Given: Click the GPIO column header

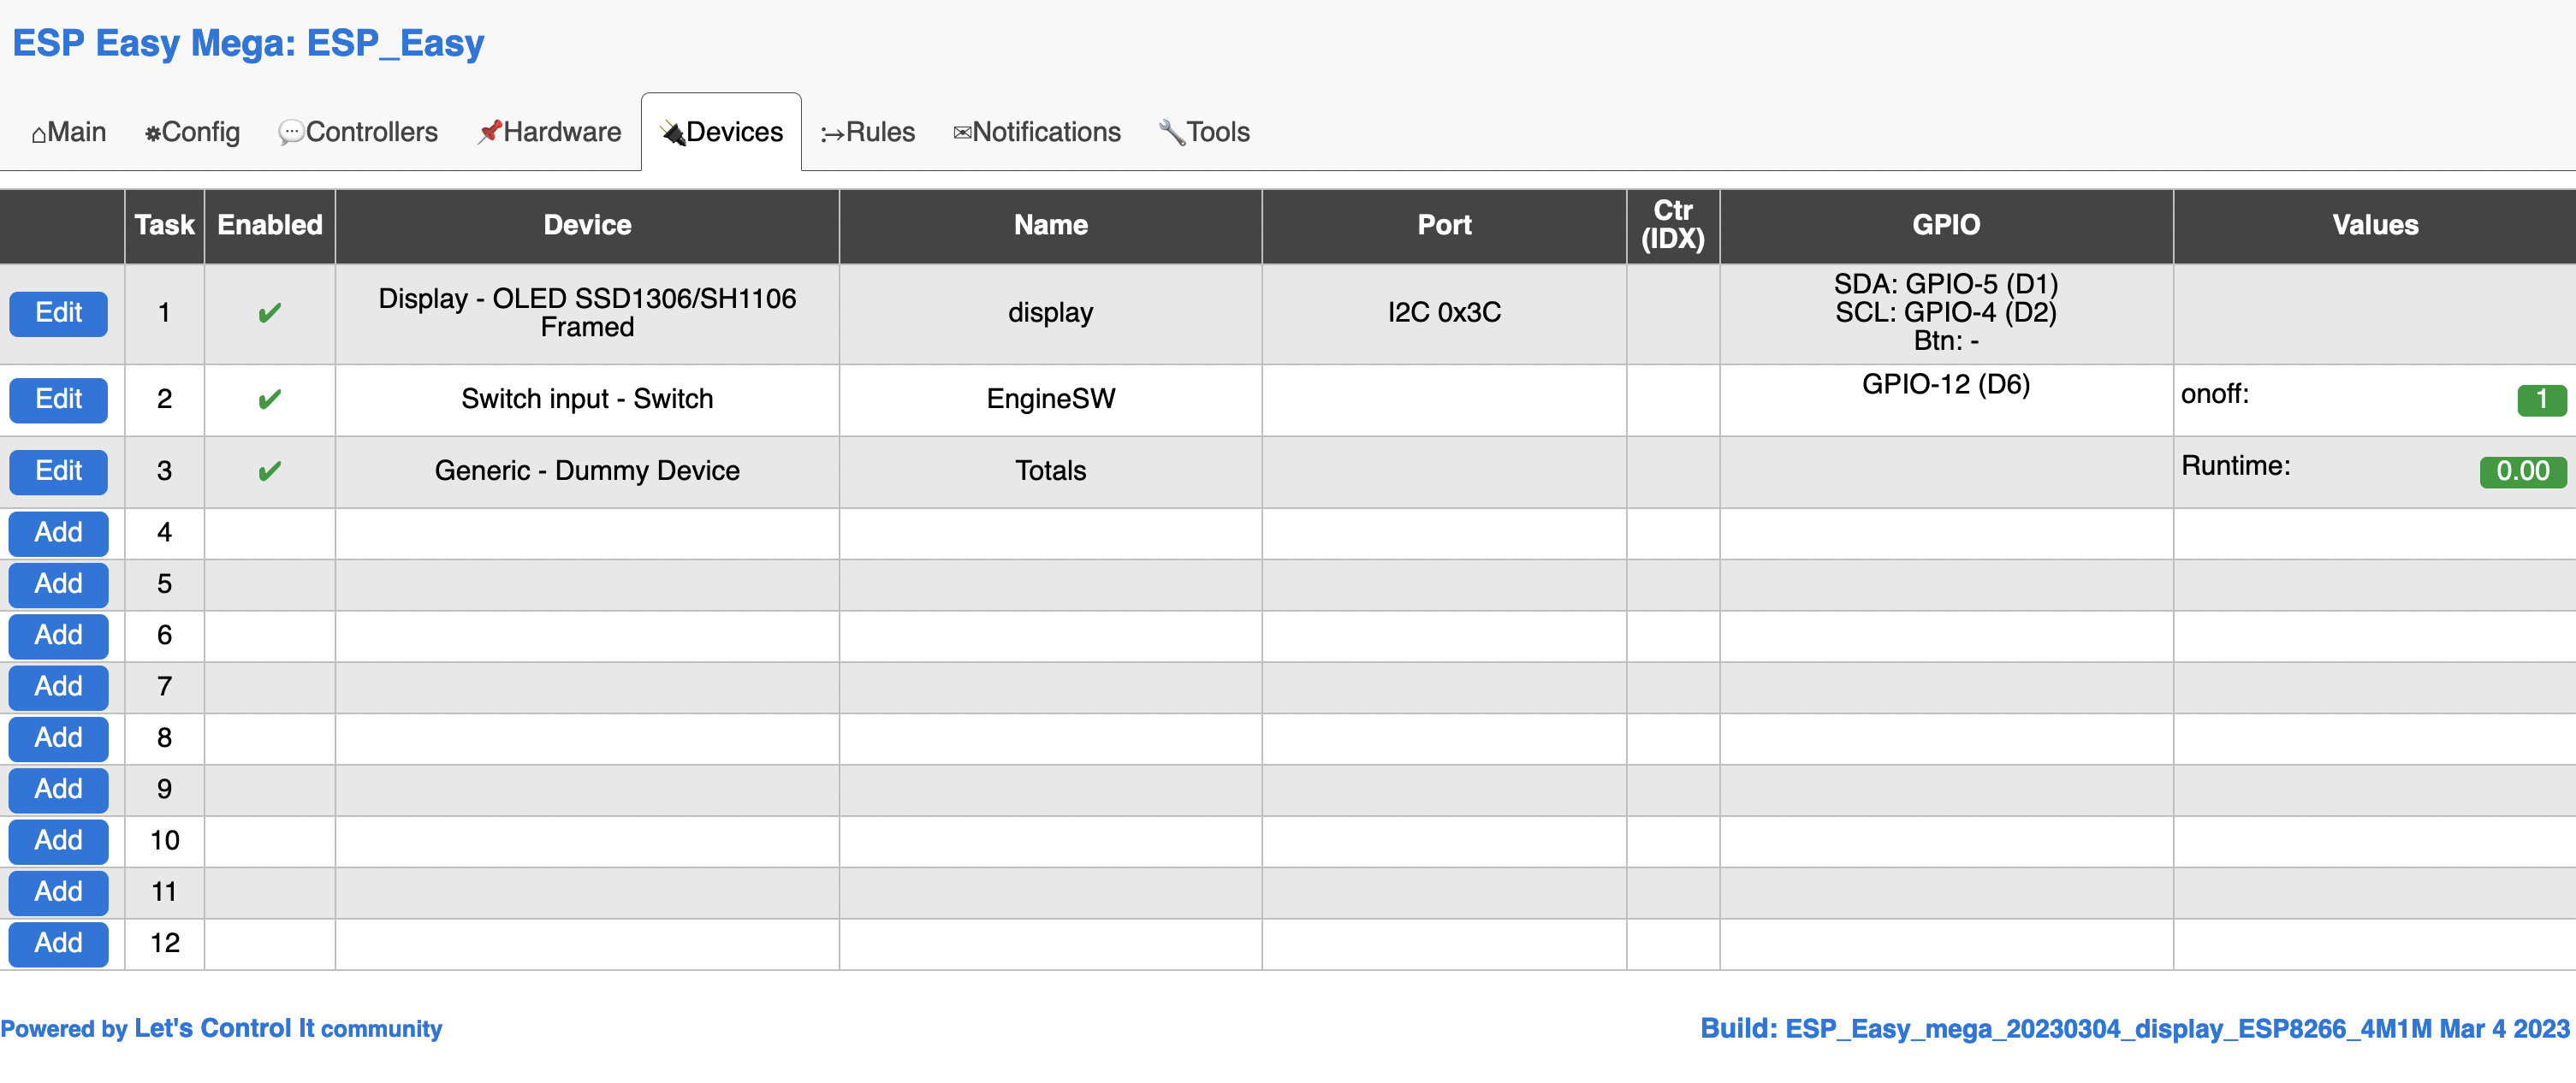Looking at the screenshot, I should click(x=1946, y=226).
